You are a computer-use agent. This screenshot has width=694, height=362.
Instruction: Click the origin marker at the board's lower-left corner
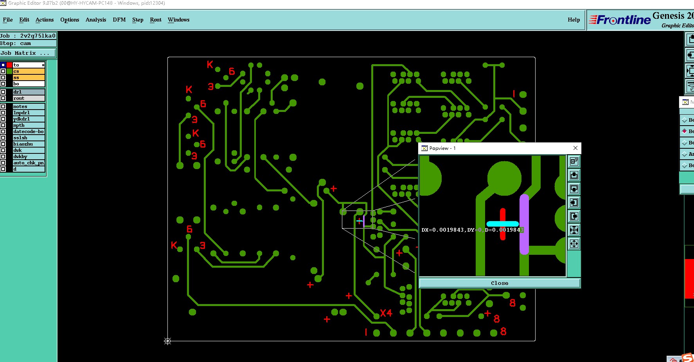pyautogui.click(x=167, y=341)
